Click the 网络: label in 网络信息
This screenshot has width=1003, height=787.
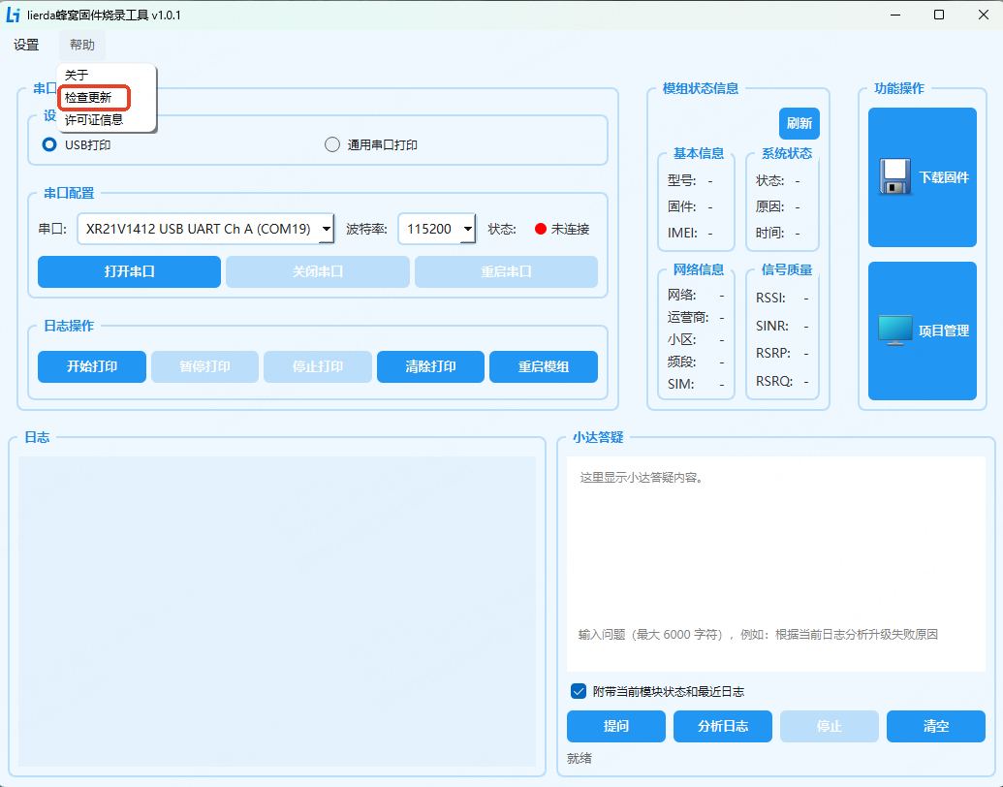tap(682, 295)
